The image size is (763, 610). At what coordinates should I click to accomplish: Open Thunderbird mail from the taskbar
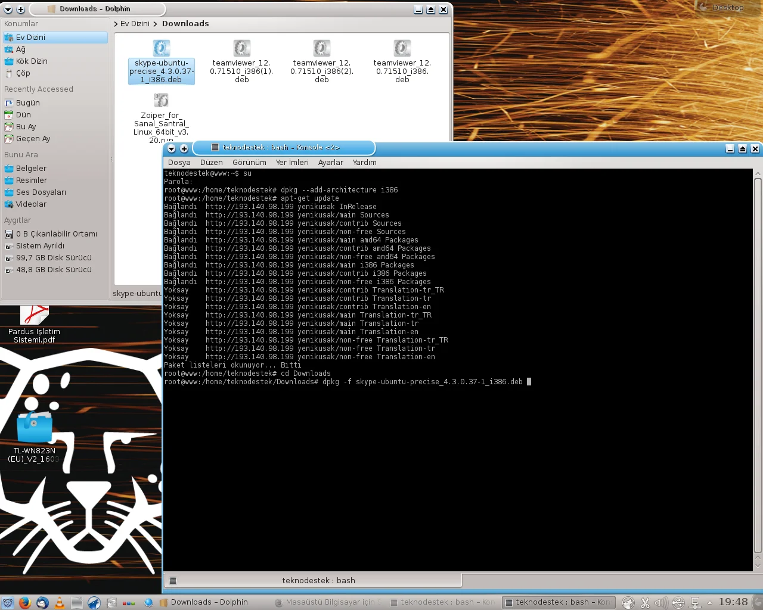[42, 602]
